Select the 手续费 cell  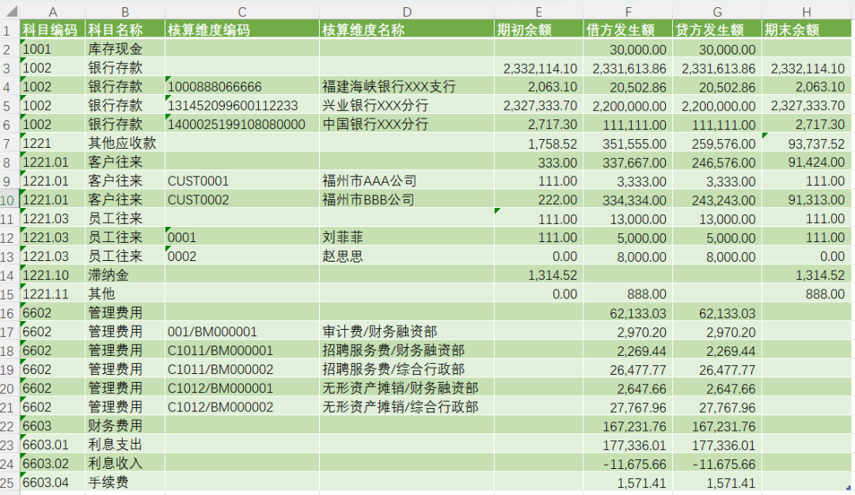click(125, 482)
